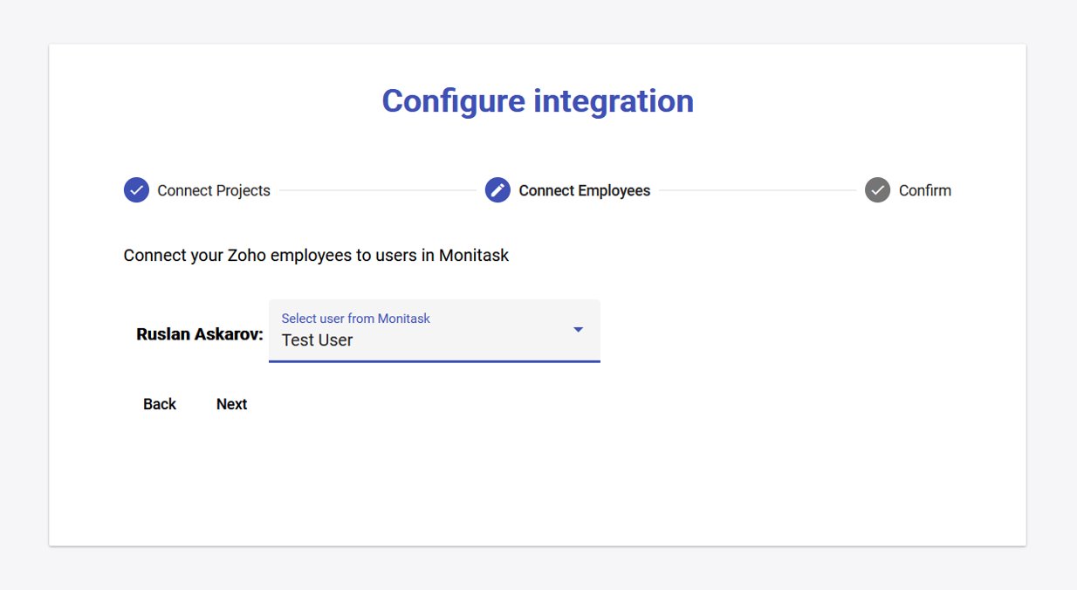The image size is (1077, 590).
Task: Click the blue completed-step badge beside Connect Projects
Action: click(136, 189)
